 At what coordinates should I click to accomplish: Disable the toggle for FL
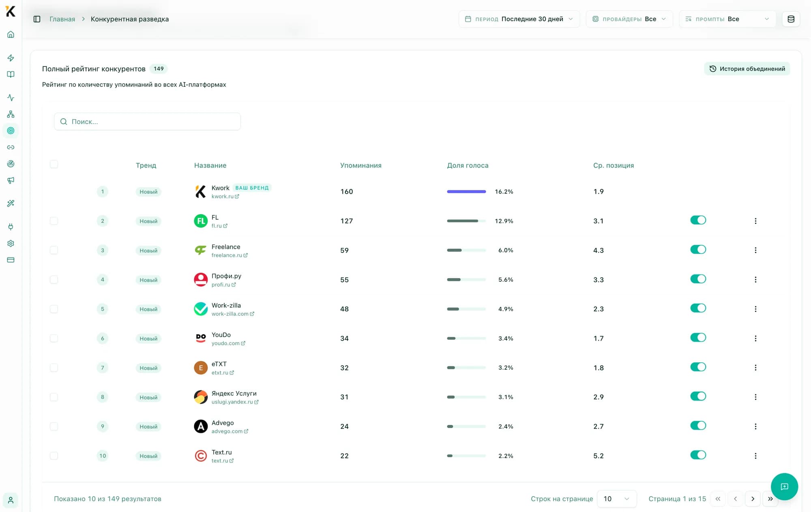coord(698,220)
